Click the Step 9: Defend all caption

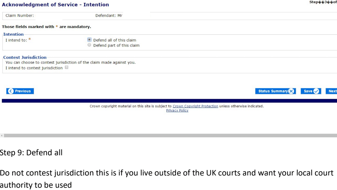pyautogui.click(x=31, y=153)
